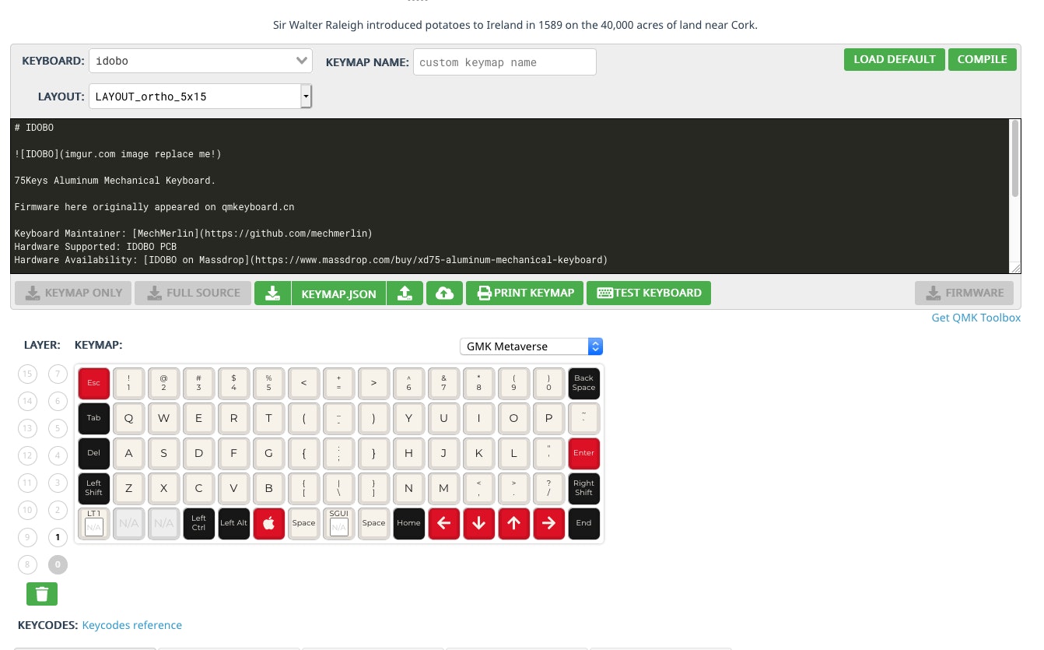Open the Get QMK Toolbox link
Screen dimensions: 1044x650
pyautogui.click(x=976, y=318)
